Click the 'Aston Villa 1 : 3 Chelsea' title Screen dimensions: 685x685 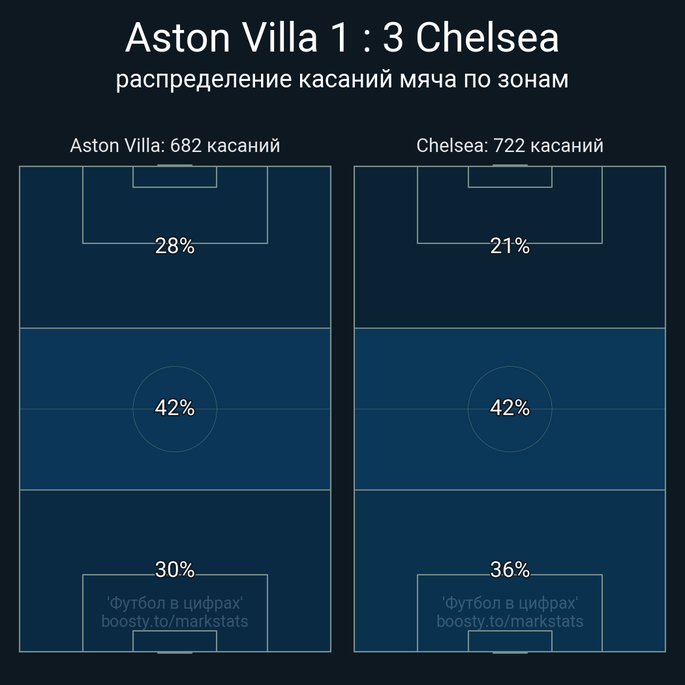tap(342, 38)
